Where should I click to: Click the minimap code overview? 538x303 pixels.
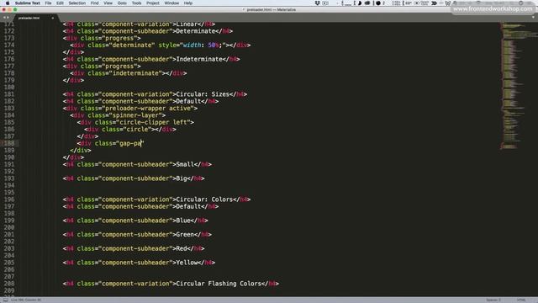click(518, 86)
